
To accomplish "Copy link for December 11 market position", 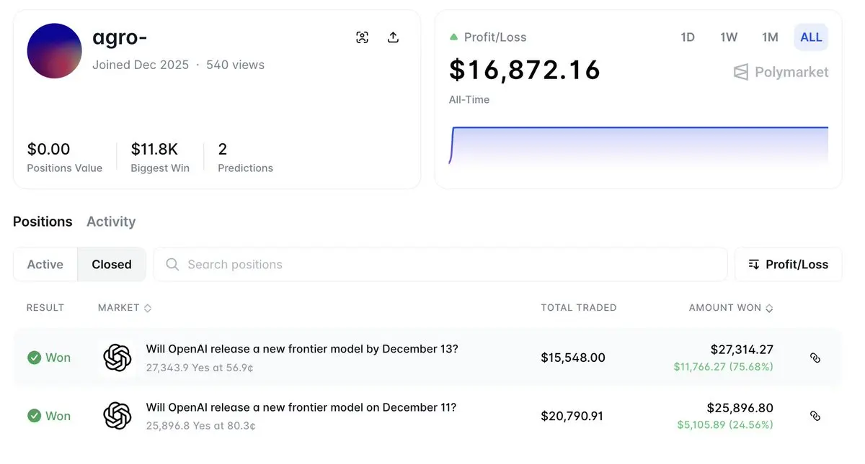I will (x=815, y=416).
